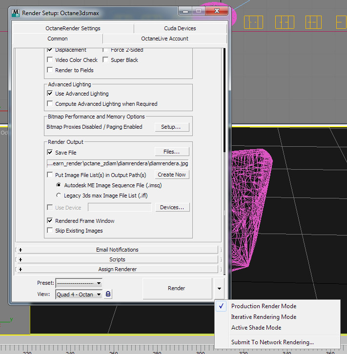
Task: Click the Devices... button
Action: [172, 207]
